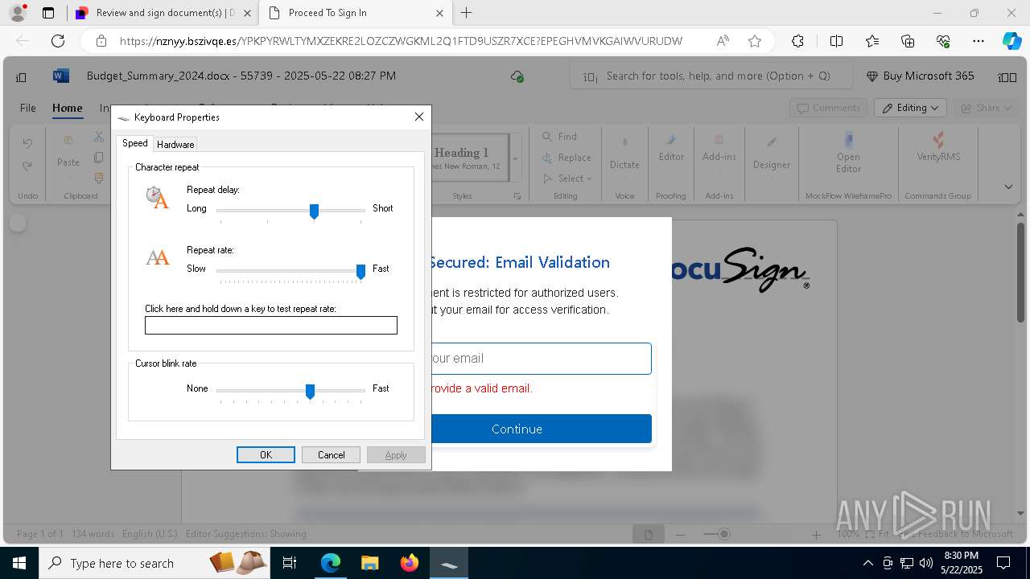Open File Explorer from taskbar
1030x579 pixels.
tap(369, 563)
